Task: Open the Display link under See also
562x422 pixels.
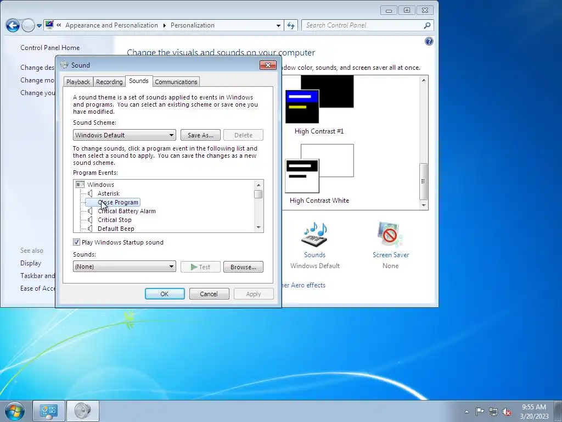Action: [x=31, y=263]
